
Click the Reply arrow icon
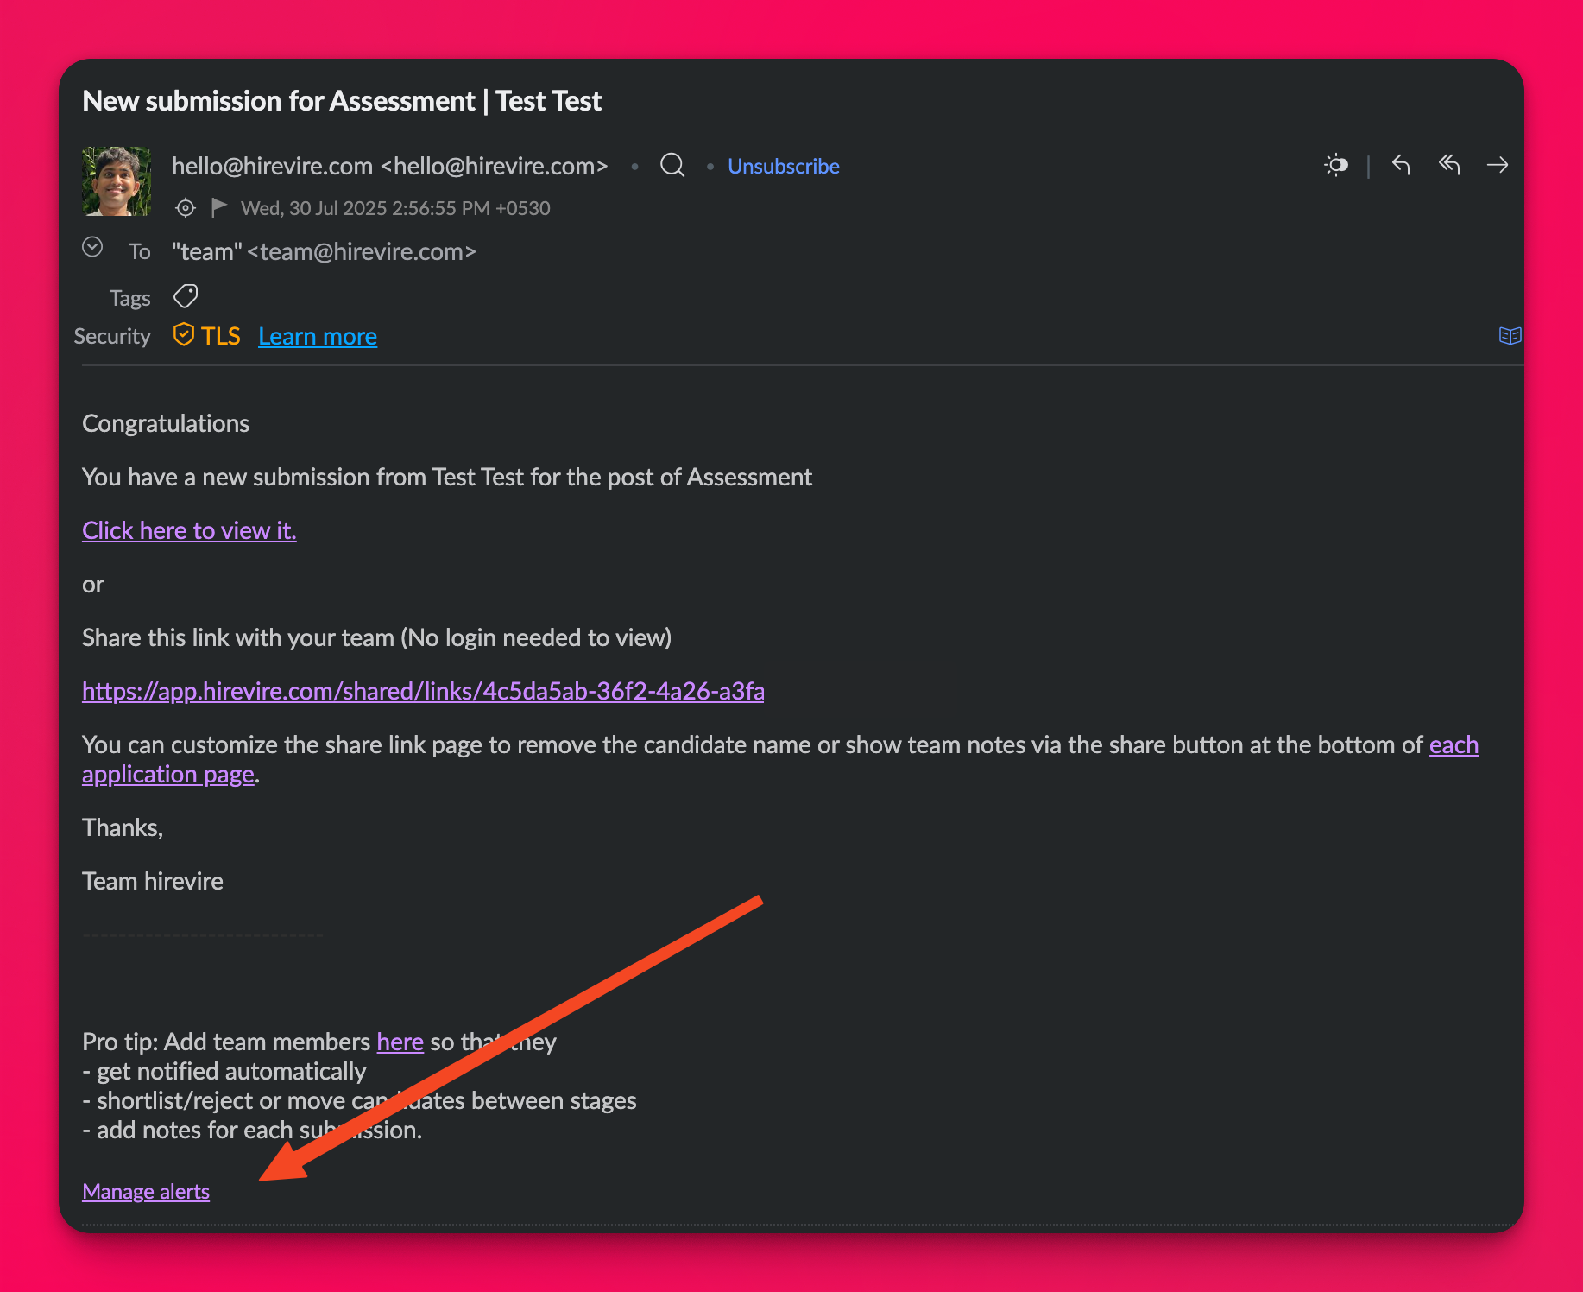click(x=1401, y=165)
